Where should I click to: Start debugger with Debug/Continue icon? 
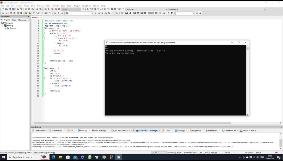[88, 9]
